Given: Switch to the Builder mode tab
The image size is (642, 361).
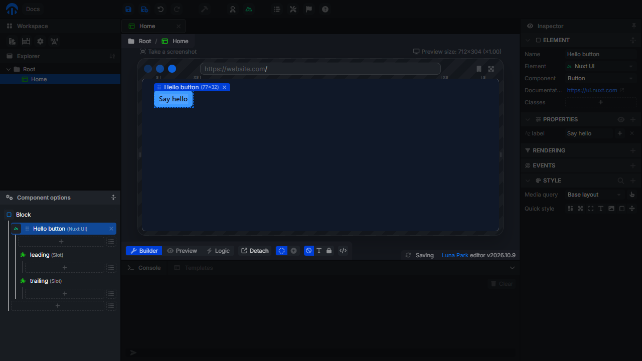Looking at the screenshot, I should 144,251.
